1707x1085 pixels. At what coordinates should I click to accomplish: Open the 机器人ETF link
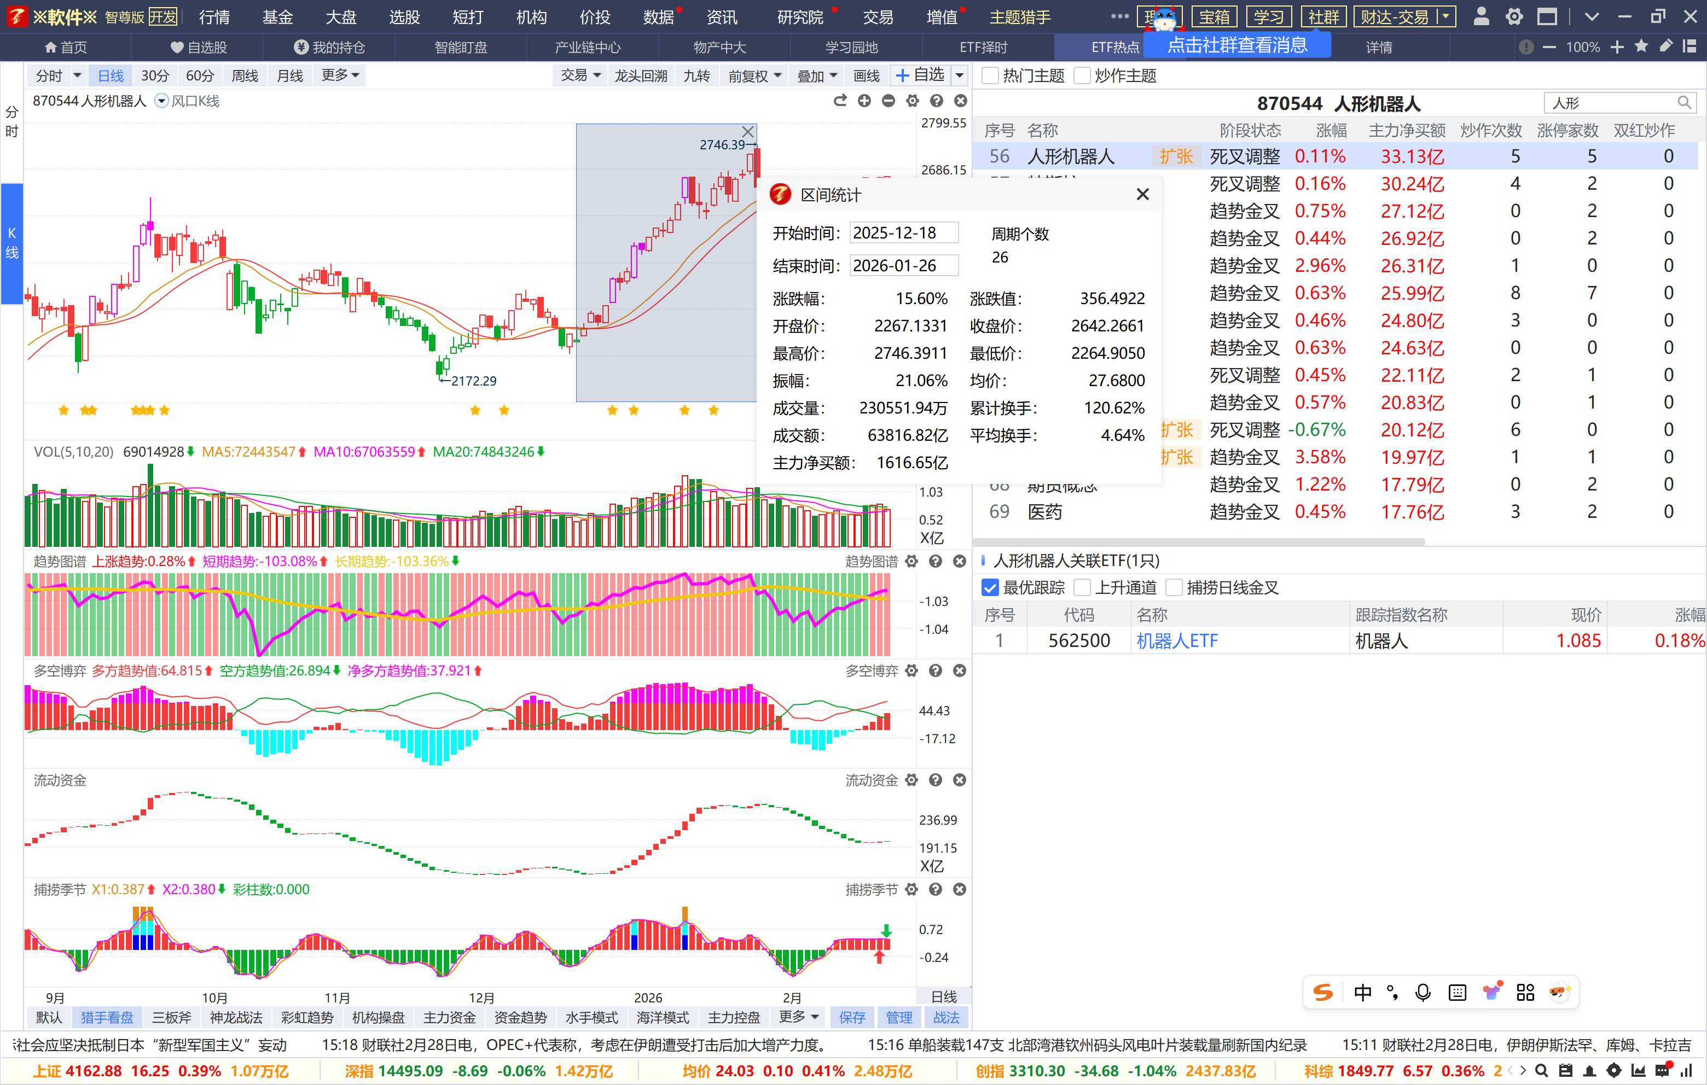tap(1177, 640)
